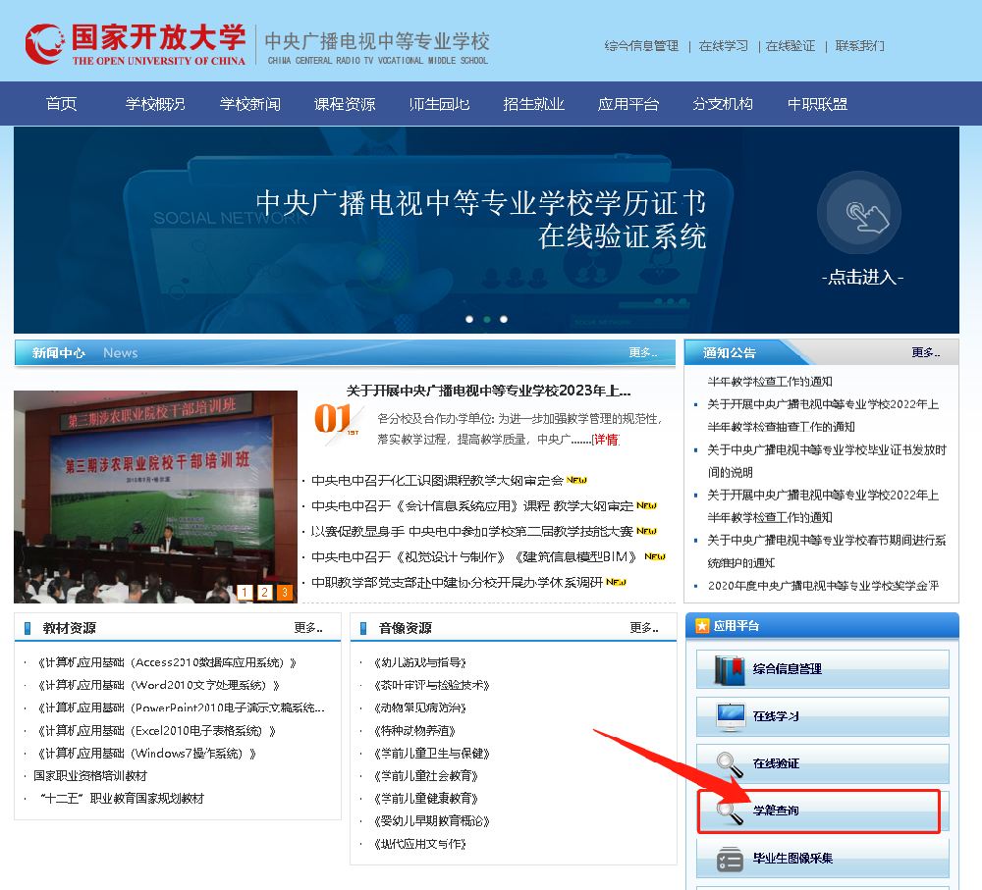This screenshot has height=890, width=982.
Task: Go to the 首页 navigation item
Action: 61,104
